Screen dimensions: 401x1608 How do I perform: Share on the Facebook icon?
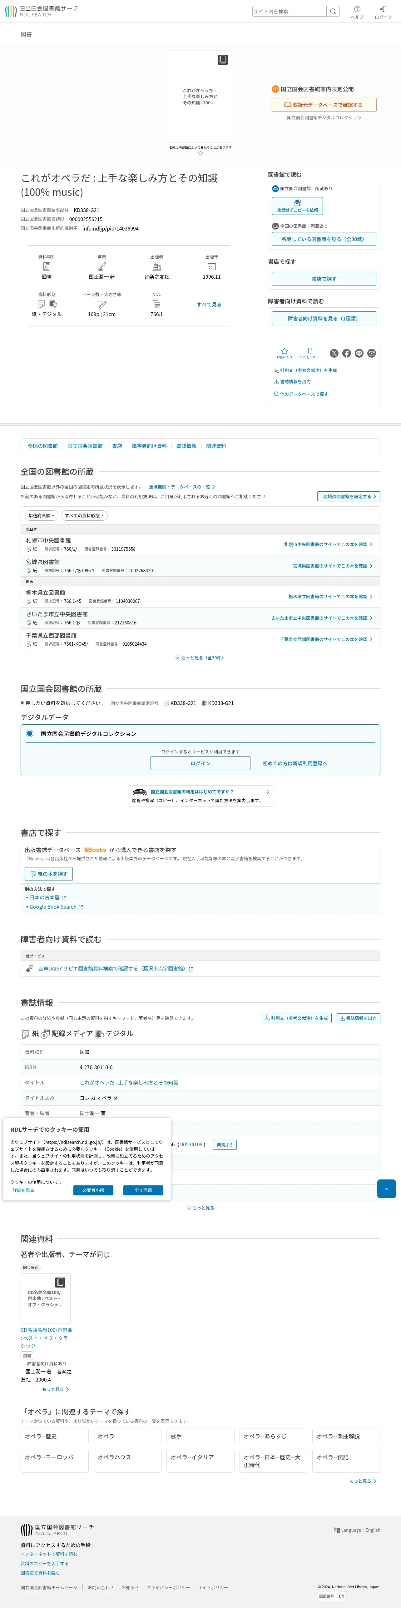pos(347,353)
